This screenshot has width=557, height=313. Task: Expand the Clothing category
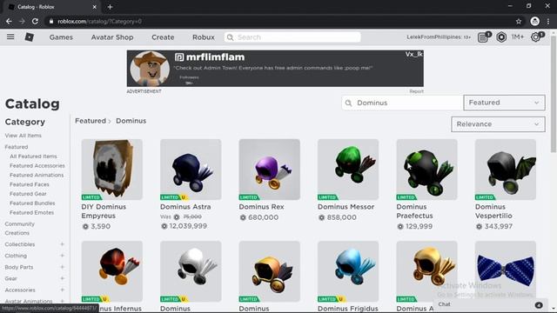[62, 256]
